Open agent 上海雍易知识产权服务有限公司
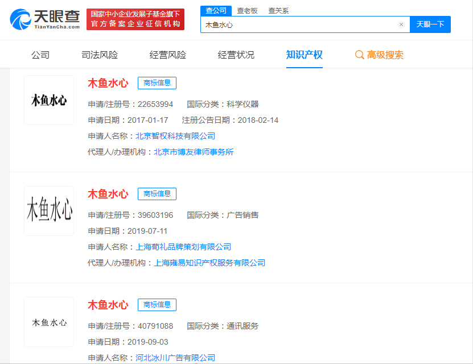Screen dimensions: 473x364 [x=209, y=263]
